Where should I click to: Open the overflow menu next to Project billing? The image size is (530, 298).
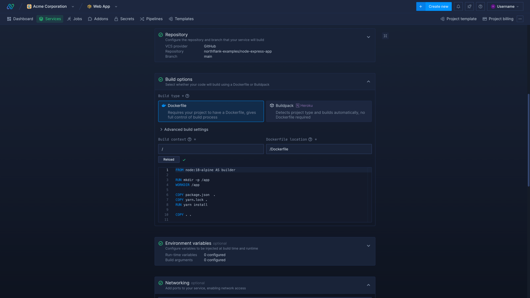coord(521,19)
